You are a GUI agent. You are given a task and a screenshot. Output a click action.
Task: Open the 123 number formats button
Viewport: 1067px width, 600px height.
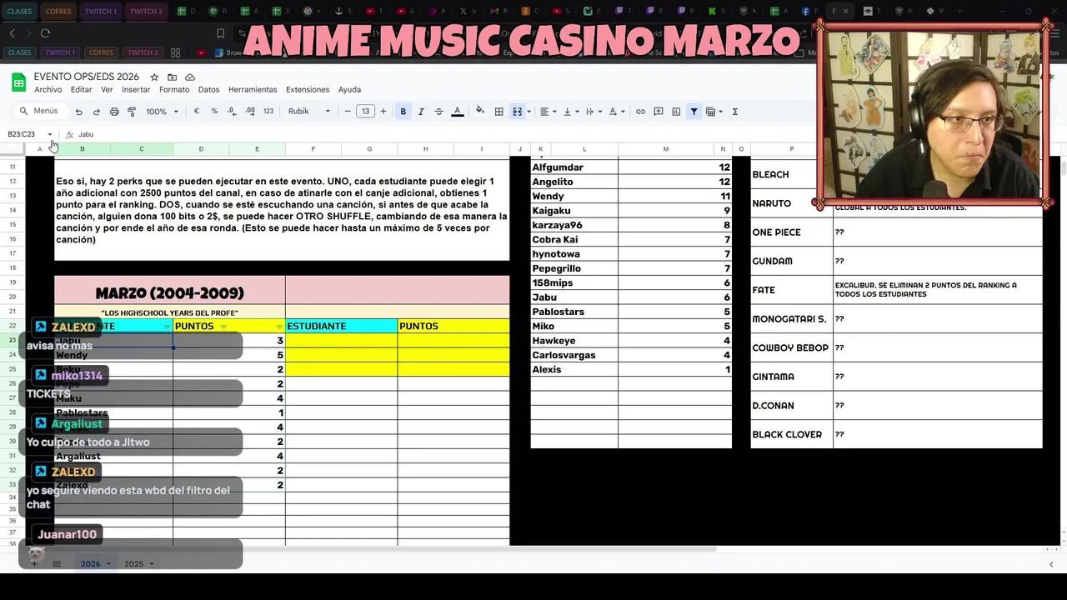(268, 112)
